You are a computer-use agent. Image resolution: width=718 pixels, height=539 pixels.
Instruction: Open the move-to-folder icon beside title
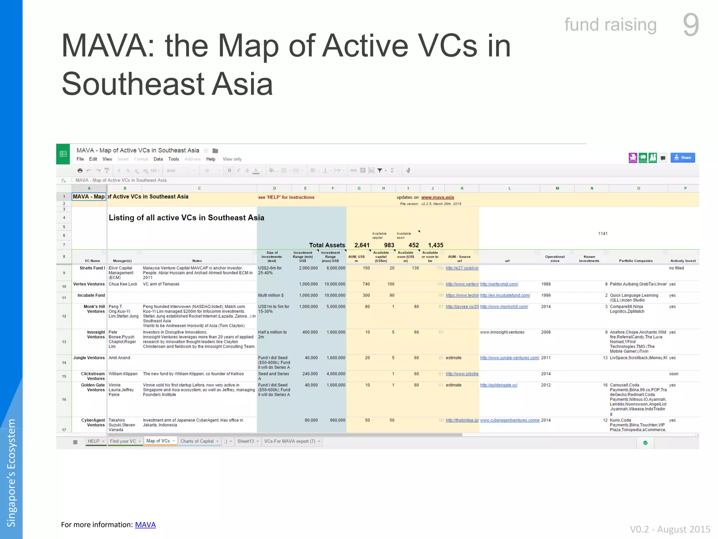215,151
